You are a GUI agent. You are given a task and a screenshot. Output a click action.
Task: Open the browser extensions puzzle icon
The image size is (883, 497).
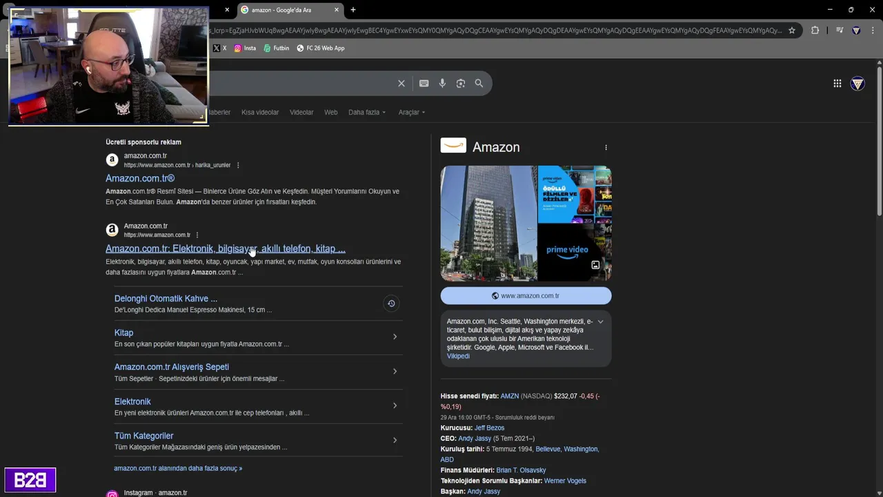(x=815, y=30)
